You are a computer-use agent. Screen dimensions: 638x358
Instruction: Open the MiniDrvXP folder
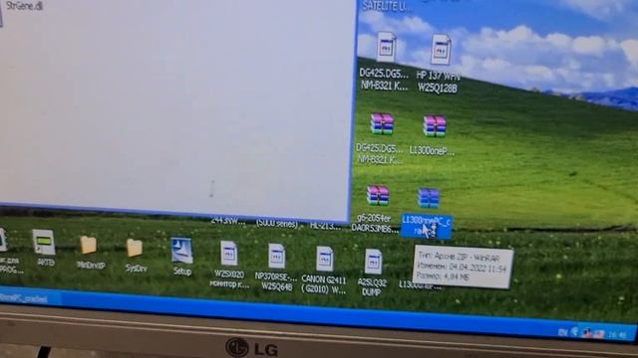88,246
